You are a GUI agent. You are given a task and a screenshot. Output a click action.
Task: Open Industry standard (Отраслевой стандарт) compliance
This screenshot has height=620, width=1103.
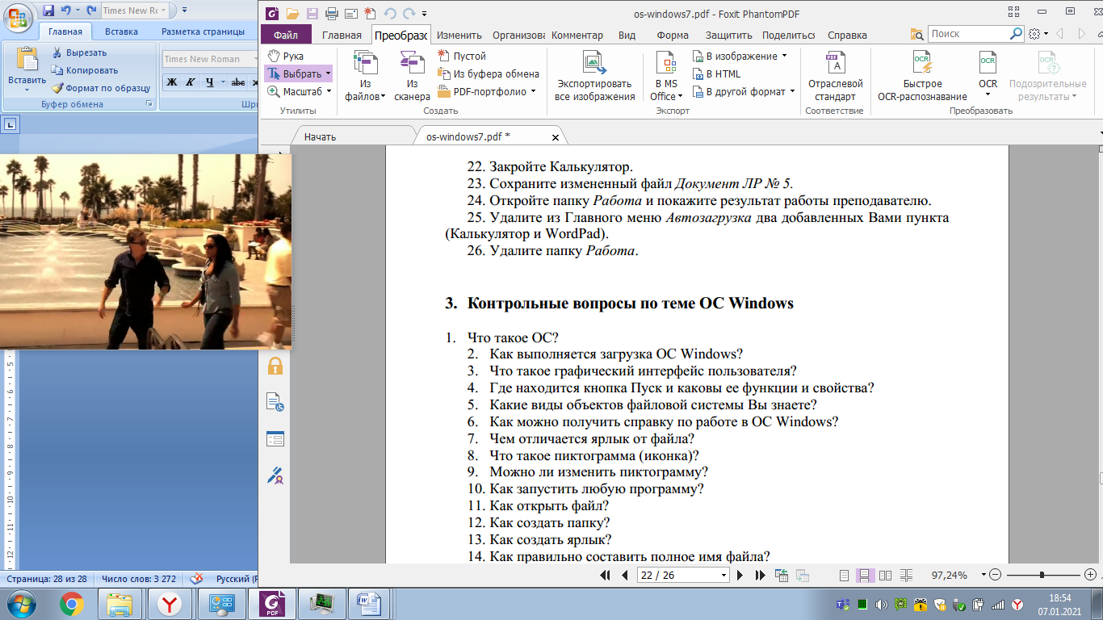tap(835, 76)
